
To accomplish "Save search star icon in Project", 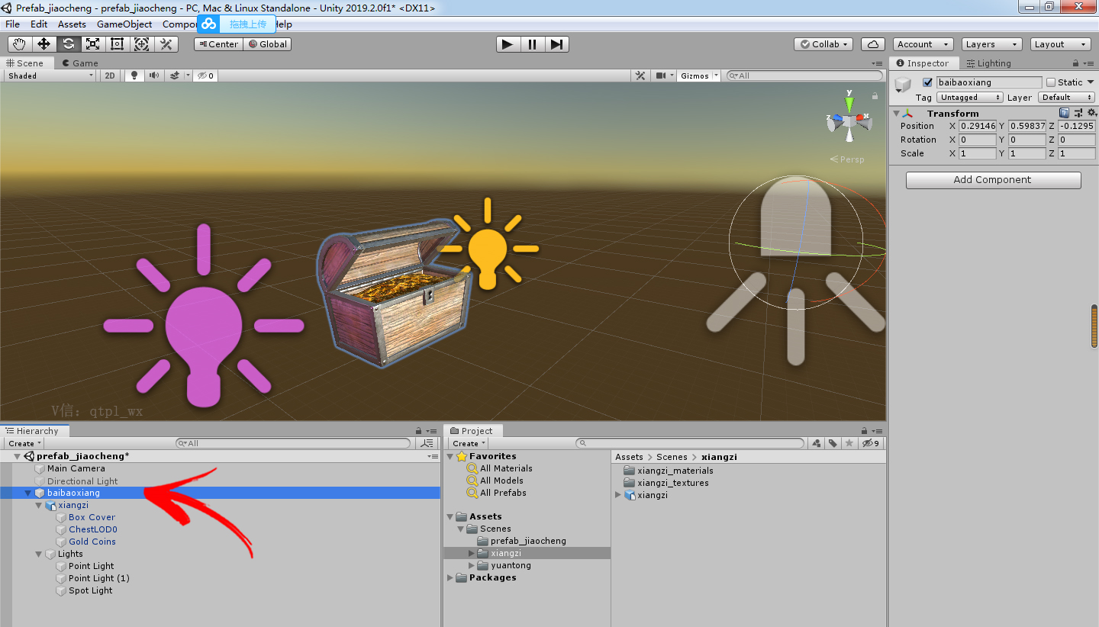I will (849, 443).
